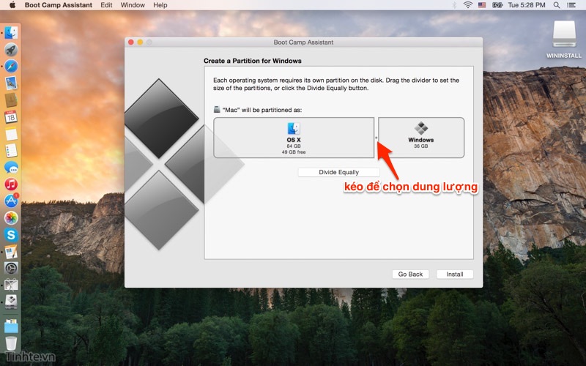The height and width of the screenshot is (366, 586).
Task: Open Calendar icon showing 18
Action: [x=11, y=117]
